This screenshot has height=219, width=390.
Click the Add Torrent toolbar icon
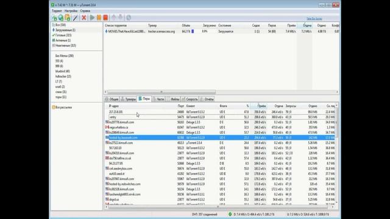tap(54, 18)
